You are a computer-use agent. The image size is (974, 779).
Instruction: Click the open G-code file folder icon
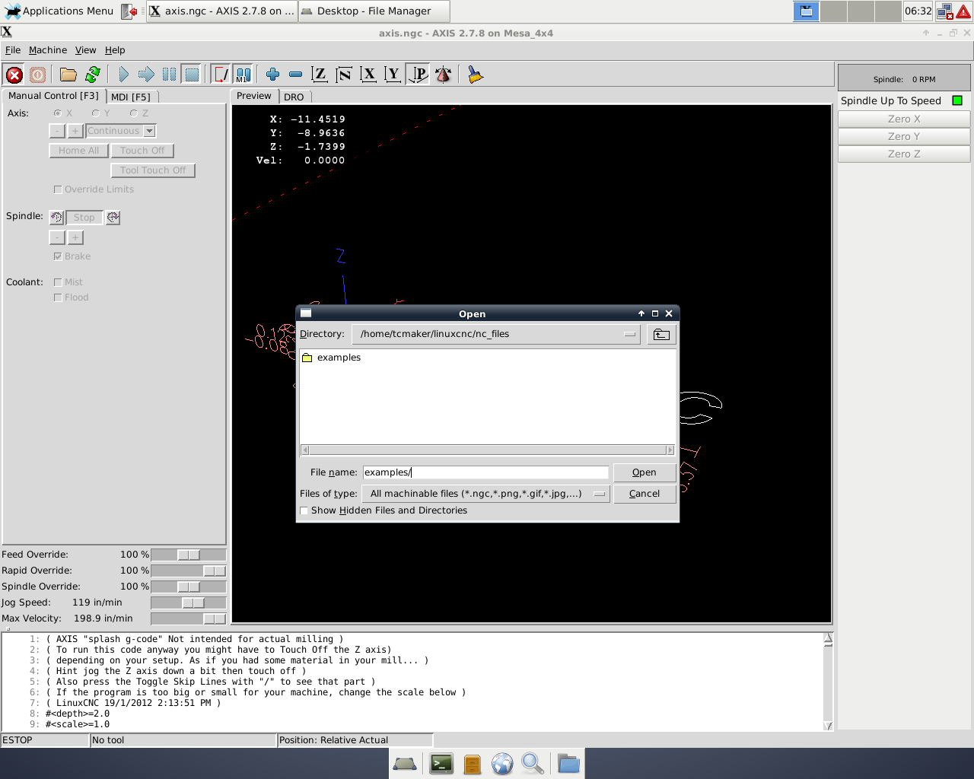pyautogui.click(x=68, y=75)
